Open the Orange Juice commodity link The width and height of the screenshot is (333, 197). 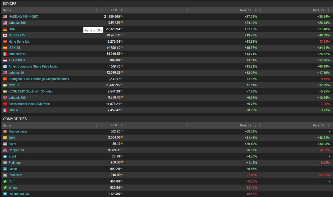(18, 132)
